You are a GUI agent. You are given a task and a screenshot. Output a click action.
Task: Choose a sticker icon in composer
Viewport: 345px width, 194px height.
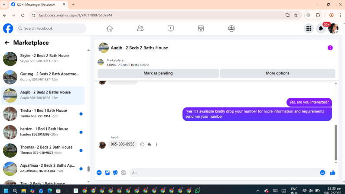tap(115, 173)
